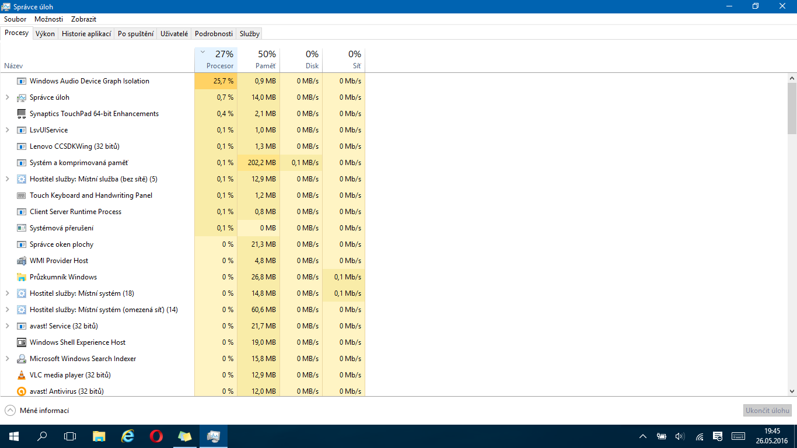The image size is (797, 448).
Task: Sort processes by Paměť column header
Action: point(258,60)
